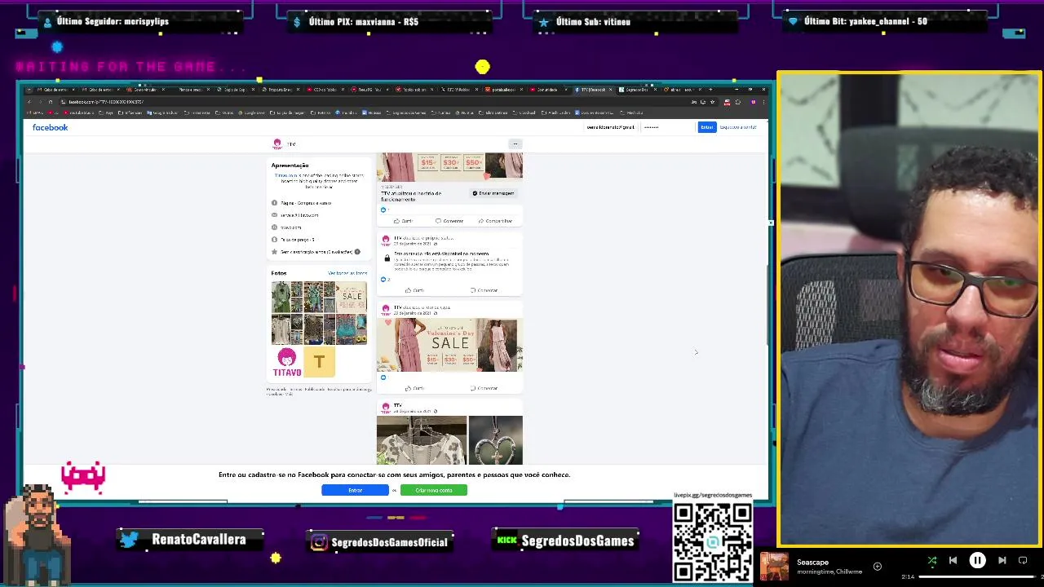The height and width of the screenshot is (587, 1044).
Task: Click the Entrar button in bottom signup banner
Action: pyautogui.click(x=355, y=490)
